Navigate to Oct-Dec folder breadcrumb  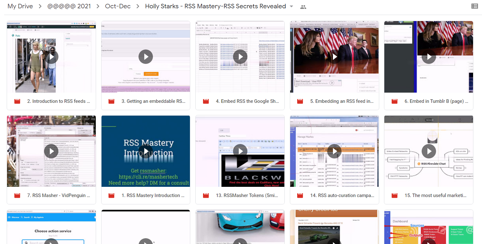click(x=118, y=6)
